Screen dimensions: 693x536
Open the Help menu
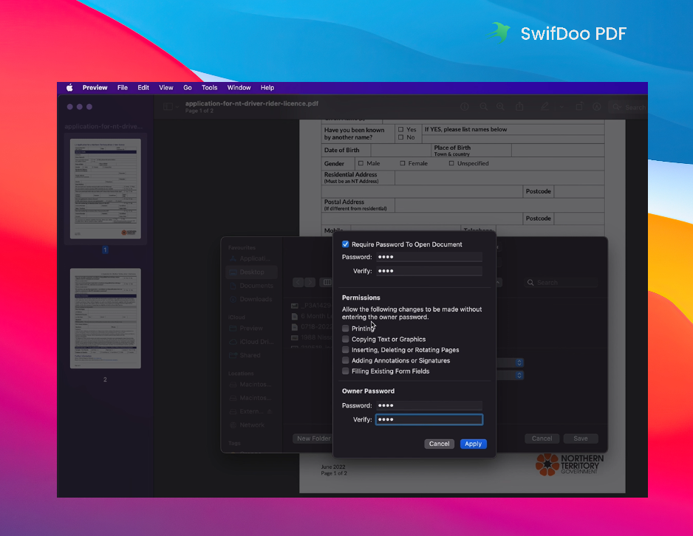tap(267, 87)
